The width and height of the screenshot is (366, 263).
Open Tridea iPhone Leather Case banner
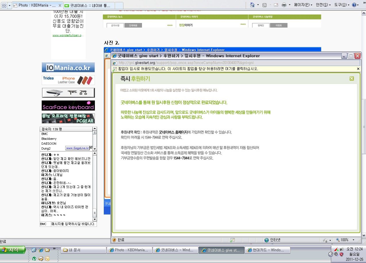click(68, 80)
